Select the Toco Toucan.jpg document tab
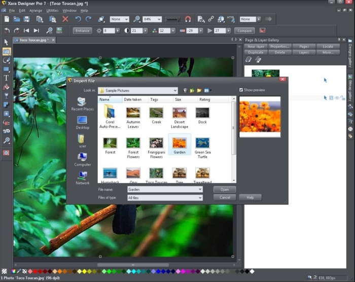355x282 pixels. (x=34, y=40)
